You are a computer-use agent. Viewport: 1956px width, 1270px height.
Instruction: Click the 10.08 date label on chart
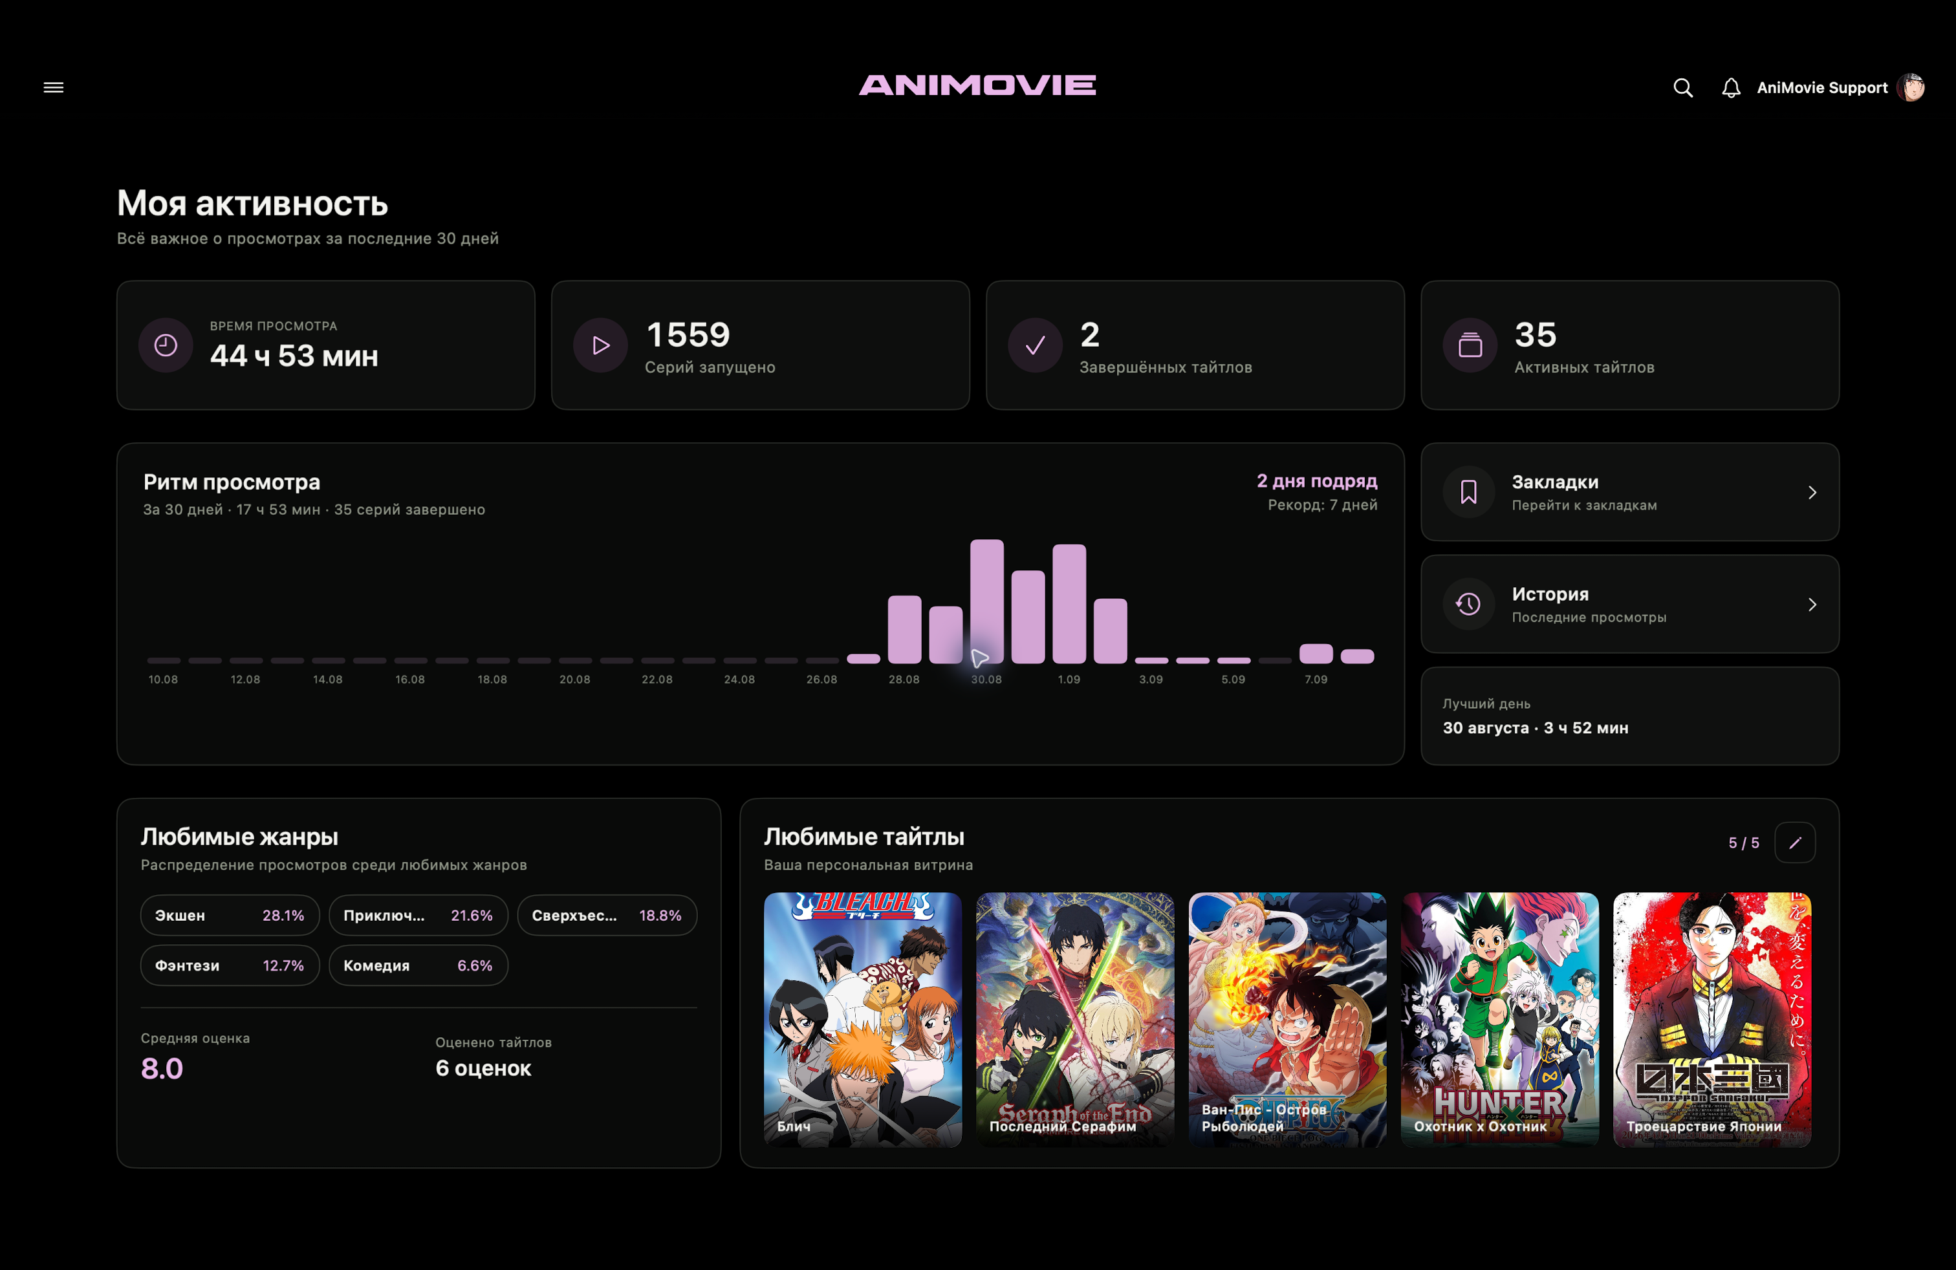[x=163, y=680]
